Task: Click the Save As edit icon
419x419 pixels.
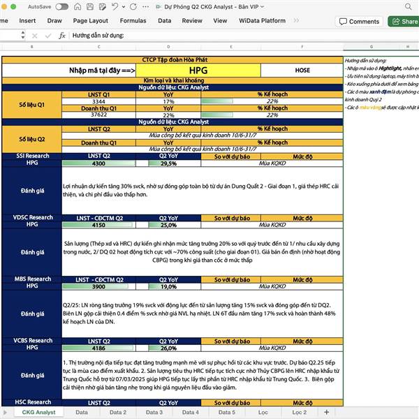Action: [x=103, y=7]
